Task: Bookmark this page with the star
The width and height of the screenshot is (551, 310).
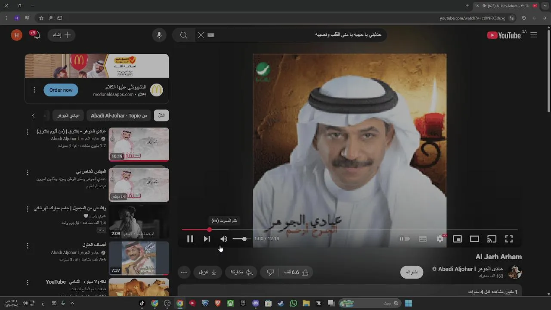Action: [41, 18]
